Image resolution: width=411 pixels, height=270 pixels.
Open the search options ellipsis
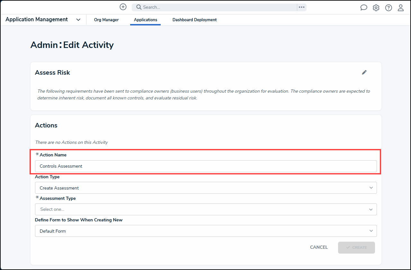coord(301,7)
